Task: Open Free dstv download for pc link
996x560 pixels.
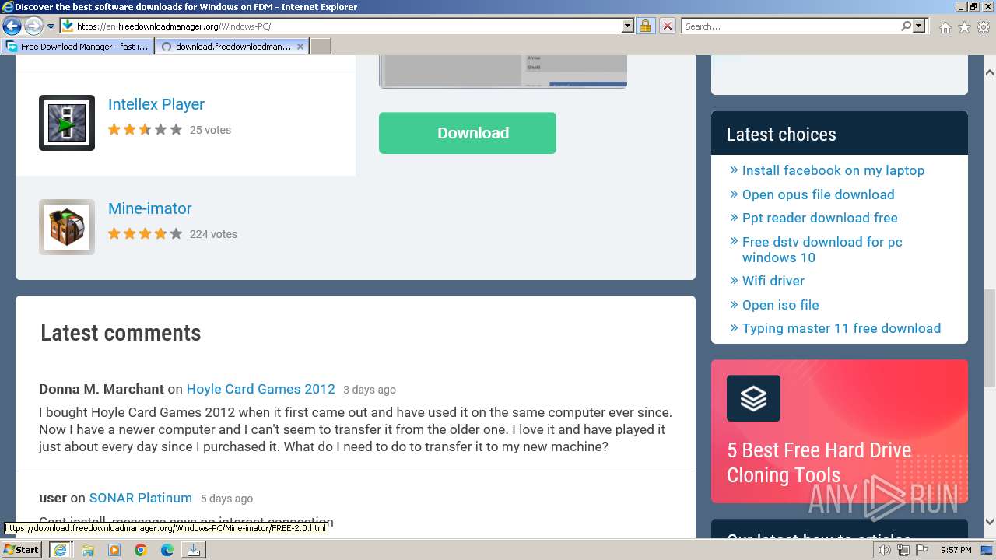Action: [x=822, y=250]
